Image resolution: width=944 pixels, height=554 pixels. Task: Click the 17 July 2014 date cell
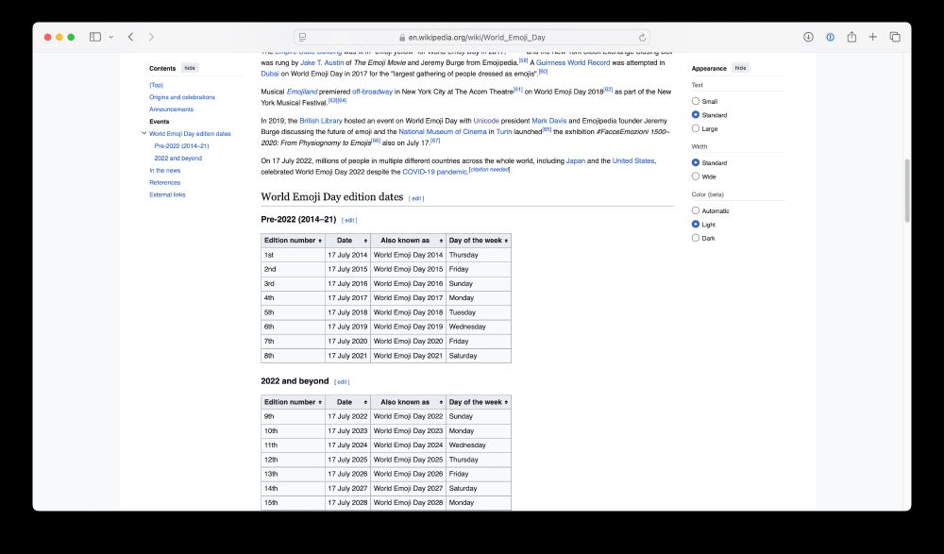tap(347, 255)
